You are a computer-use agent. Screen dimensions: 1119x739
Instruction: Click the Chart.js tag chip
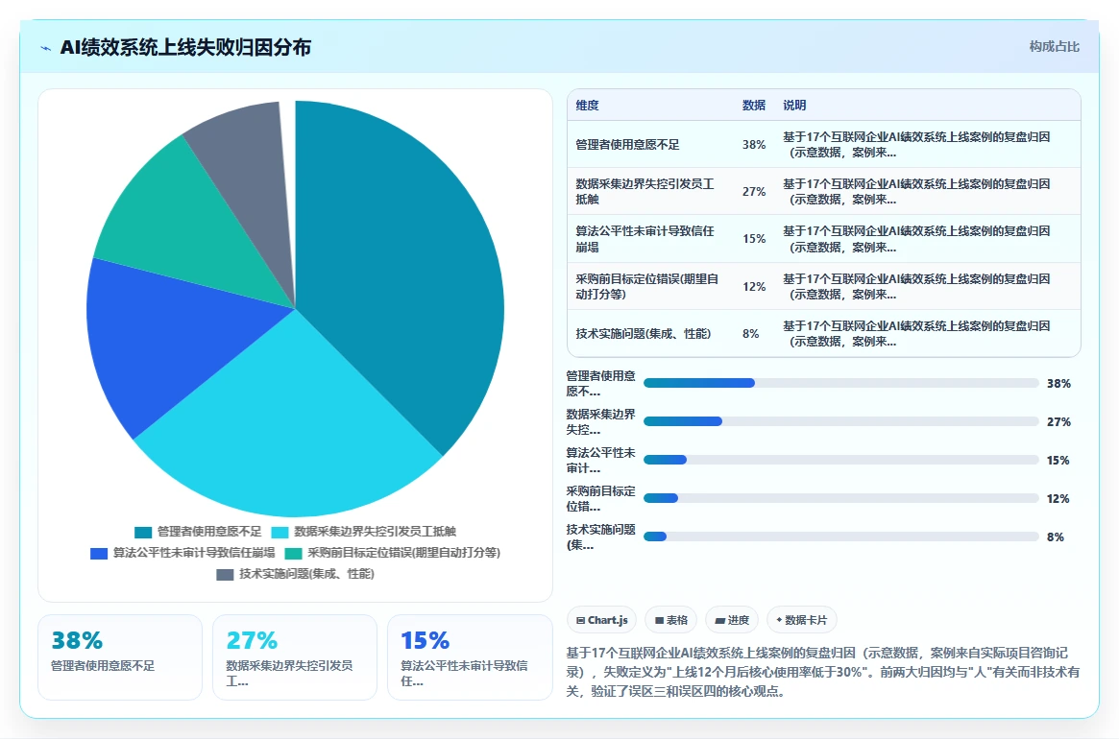(x=601, y=620)
